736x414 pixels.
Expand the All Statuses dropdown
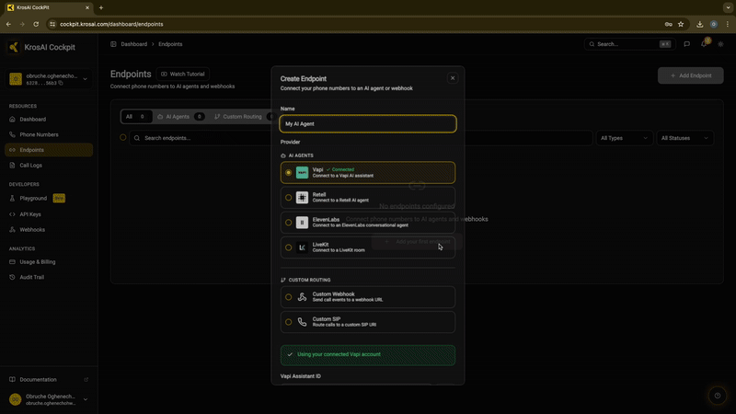click(x=685, y=138)
